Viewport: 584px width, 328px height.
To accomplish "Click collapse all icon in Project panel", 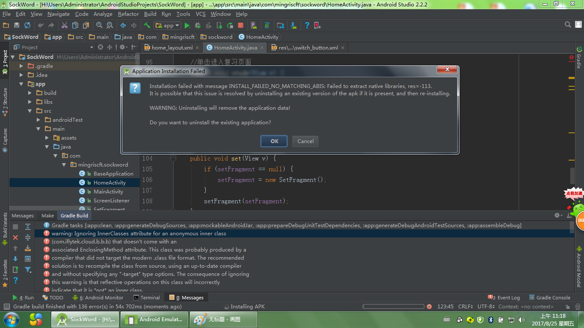I will pyautogui.click(x=109, y=47).
